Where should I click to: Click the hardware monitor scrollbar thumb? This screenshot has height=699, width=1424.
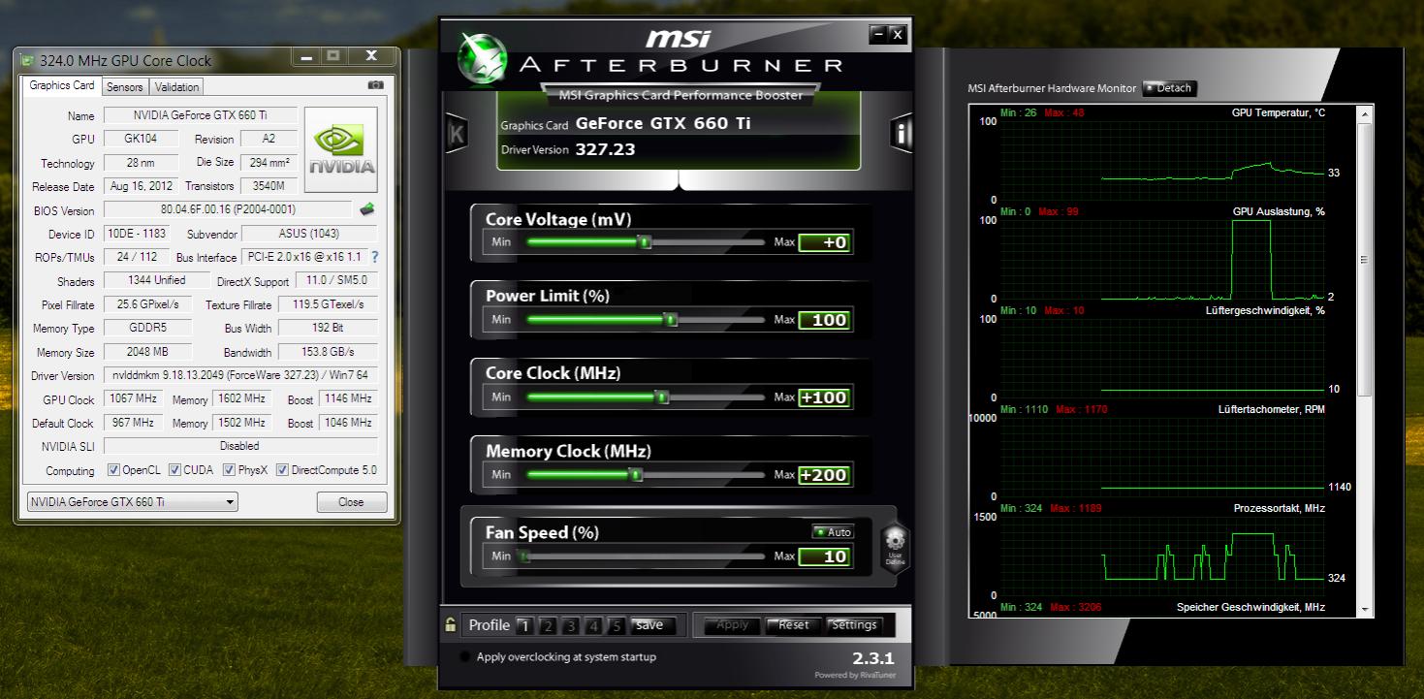tap(1366, 259)
